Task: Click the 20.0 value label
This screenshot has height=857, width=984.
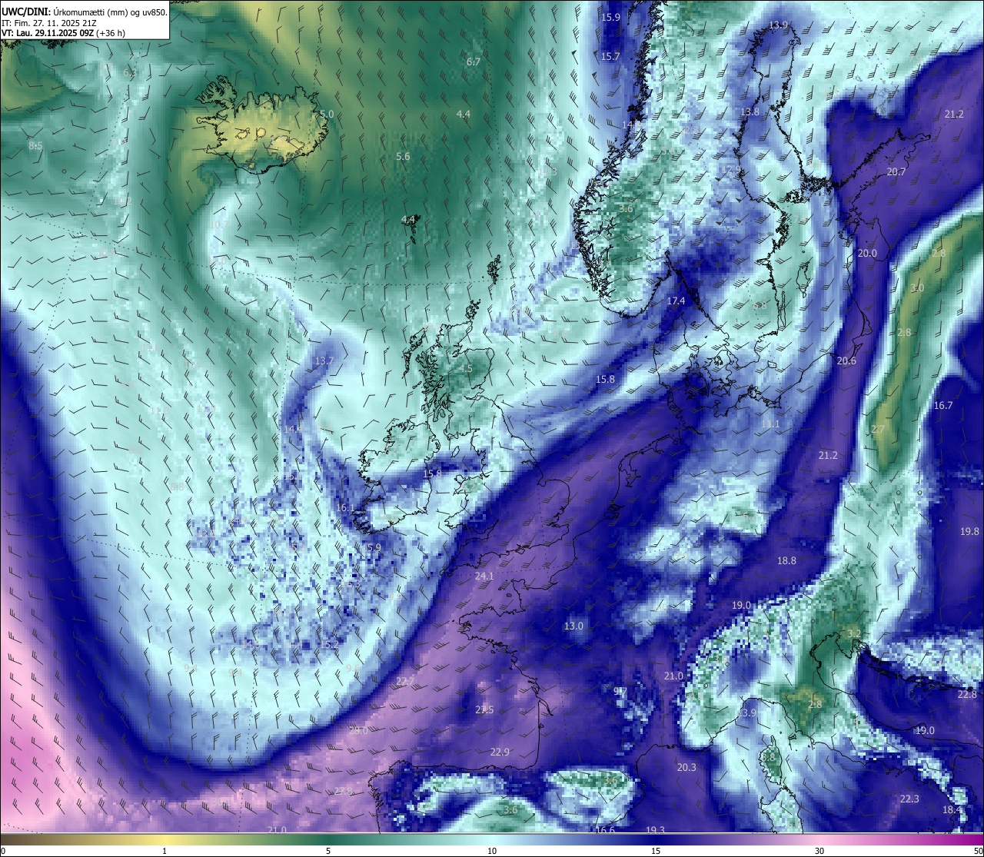Action: point(867,253)
